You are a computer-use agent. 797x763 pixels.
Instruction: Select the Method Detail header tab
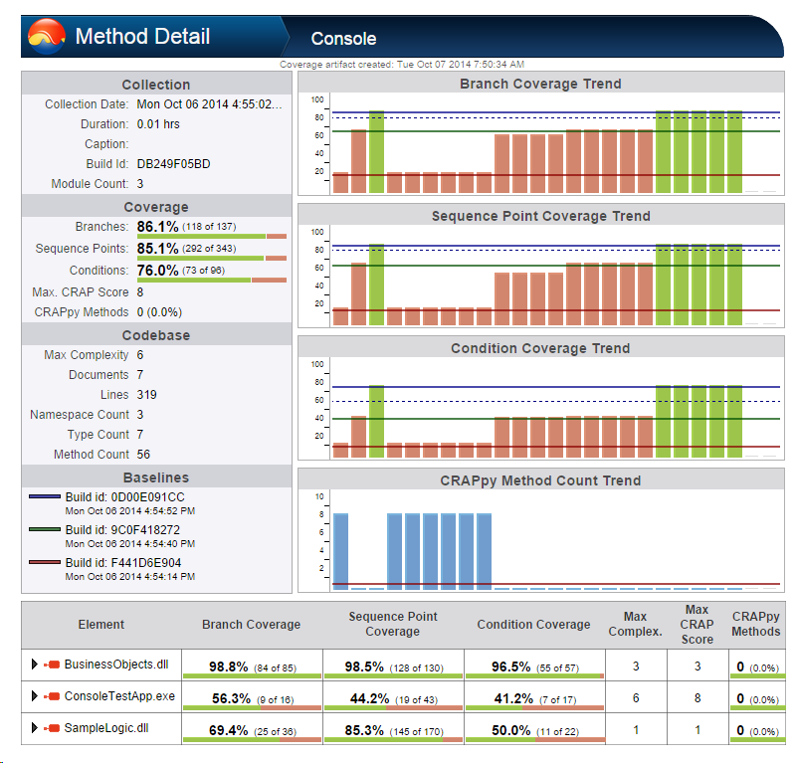(142, 38)
